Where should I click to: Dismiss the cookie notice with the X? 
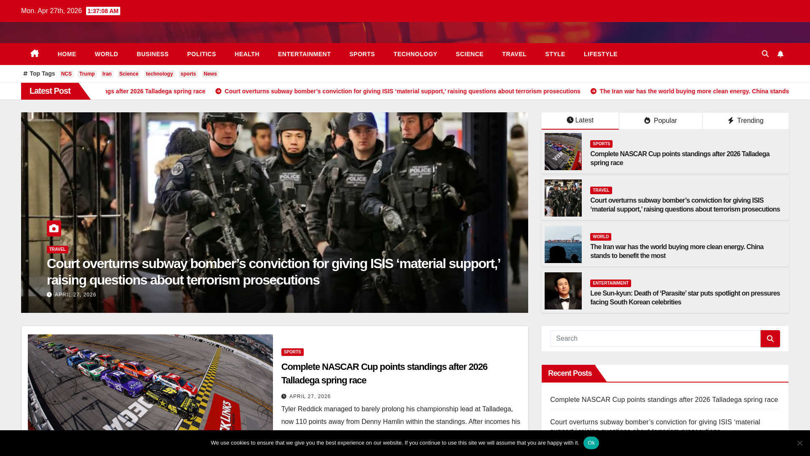pyautogui.click(x=799, y=443)
